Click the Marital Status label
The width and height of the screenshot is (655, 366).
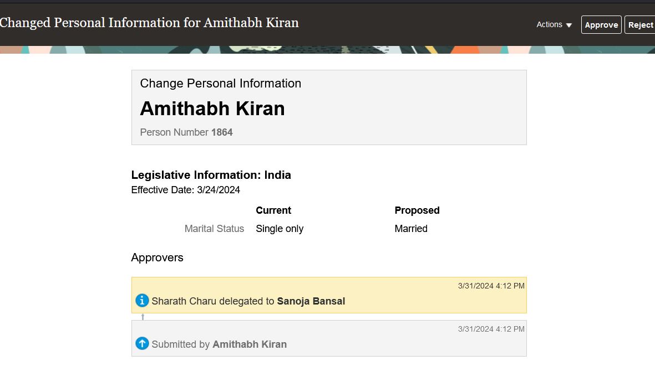coord(214,229)
